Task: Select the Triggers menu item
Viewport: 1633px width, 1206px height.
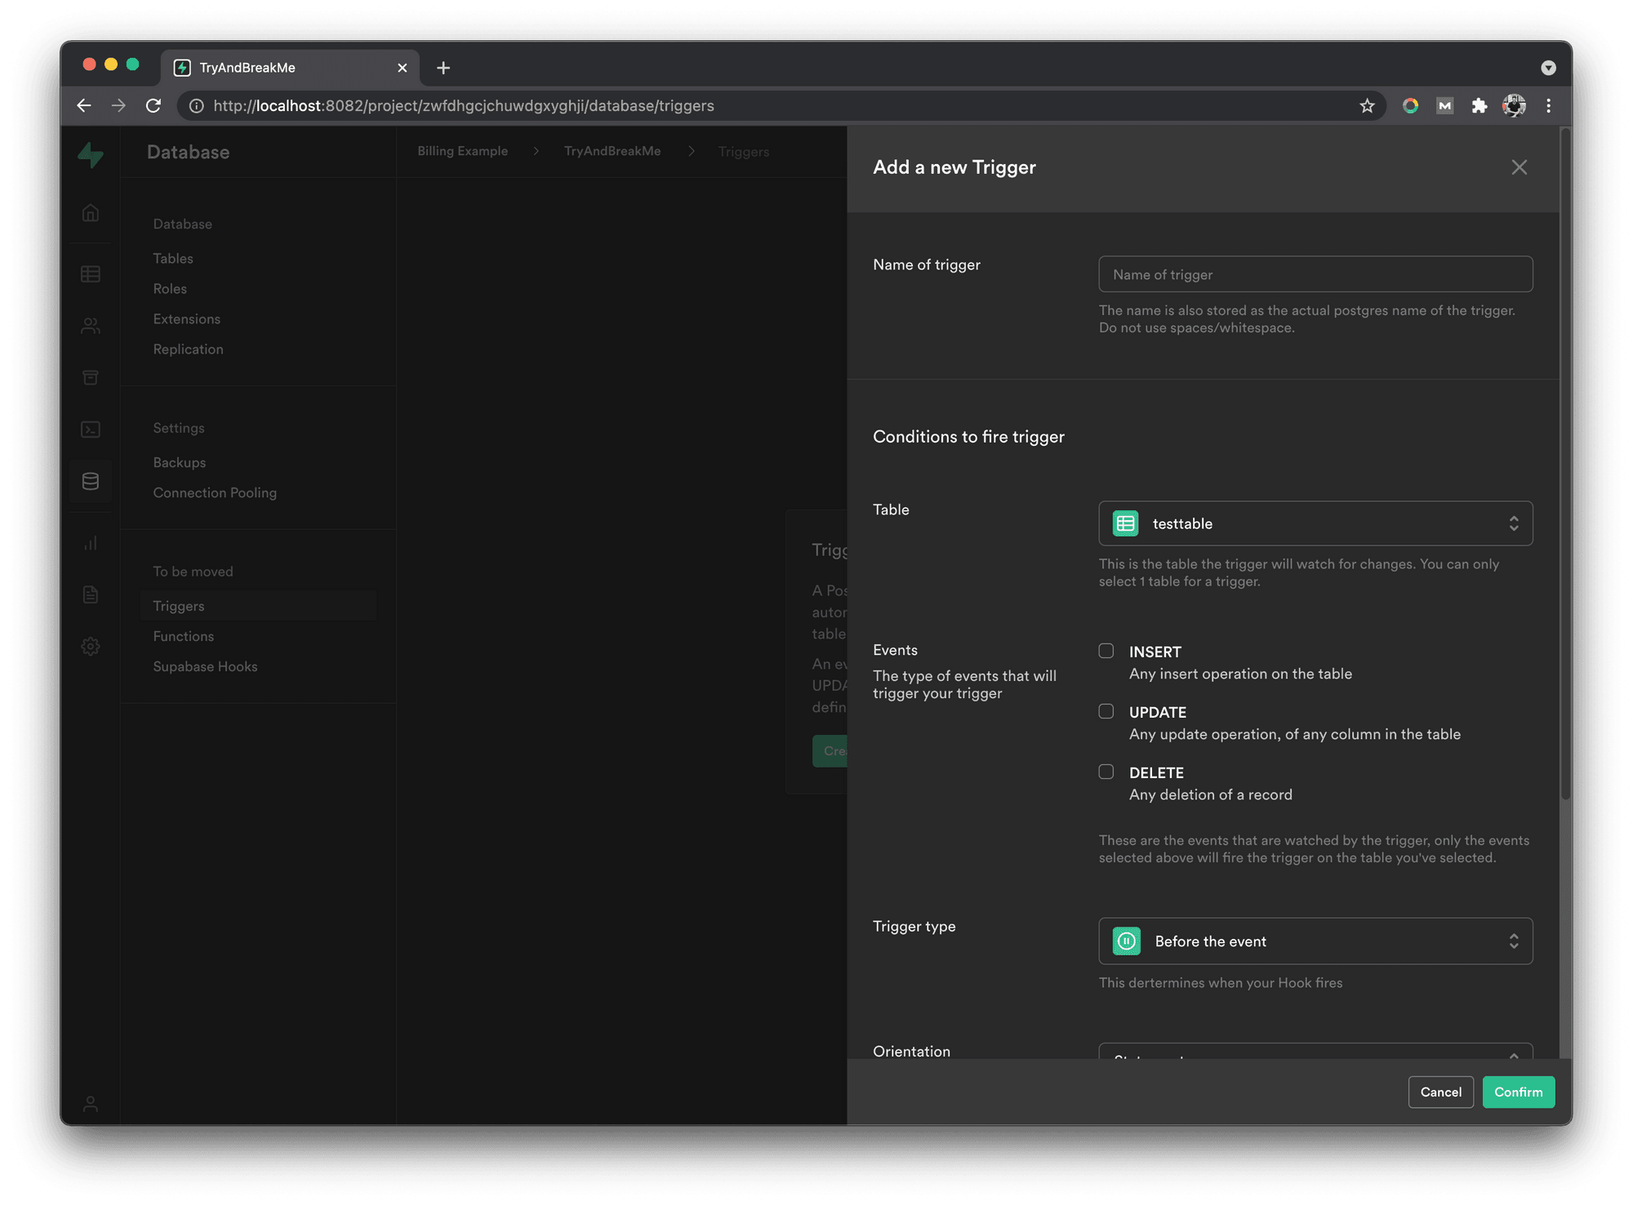Action: (x=179, y=605)
